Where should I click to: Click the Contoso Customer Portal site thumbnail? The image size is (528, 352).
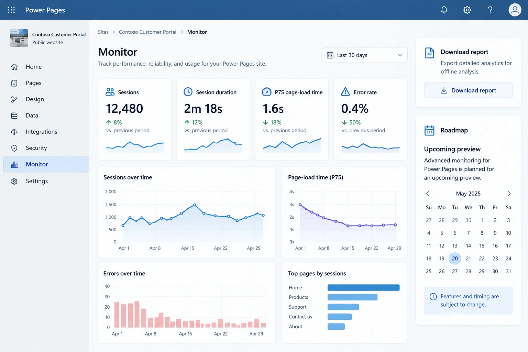(x=19, y=38)
